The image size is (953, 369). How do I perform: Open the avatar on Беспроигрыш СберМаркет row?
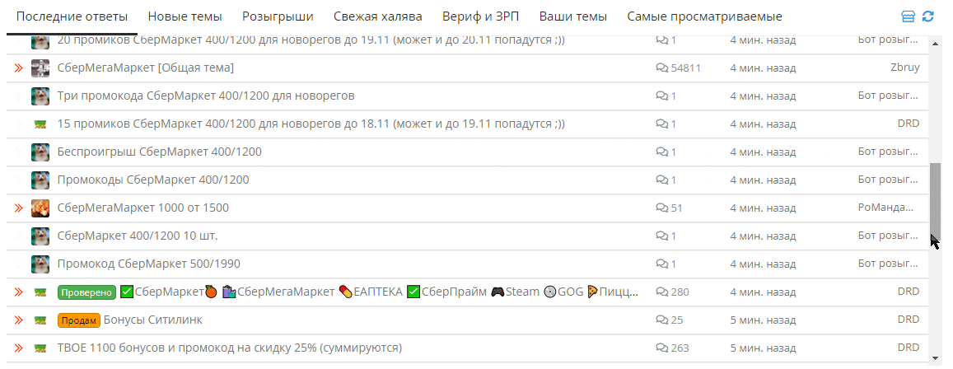(40, 152)
